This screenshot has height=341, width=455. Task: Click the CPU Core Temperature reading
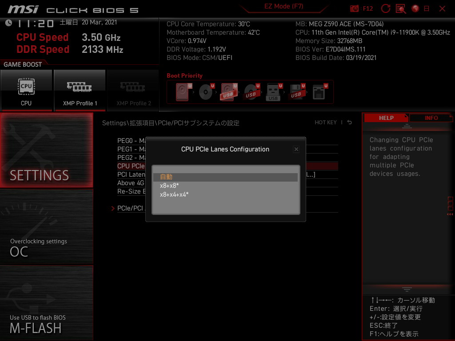click(x=208, y=24)
